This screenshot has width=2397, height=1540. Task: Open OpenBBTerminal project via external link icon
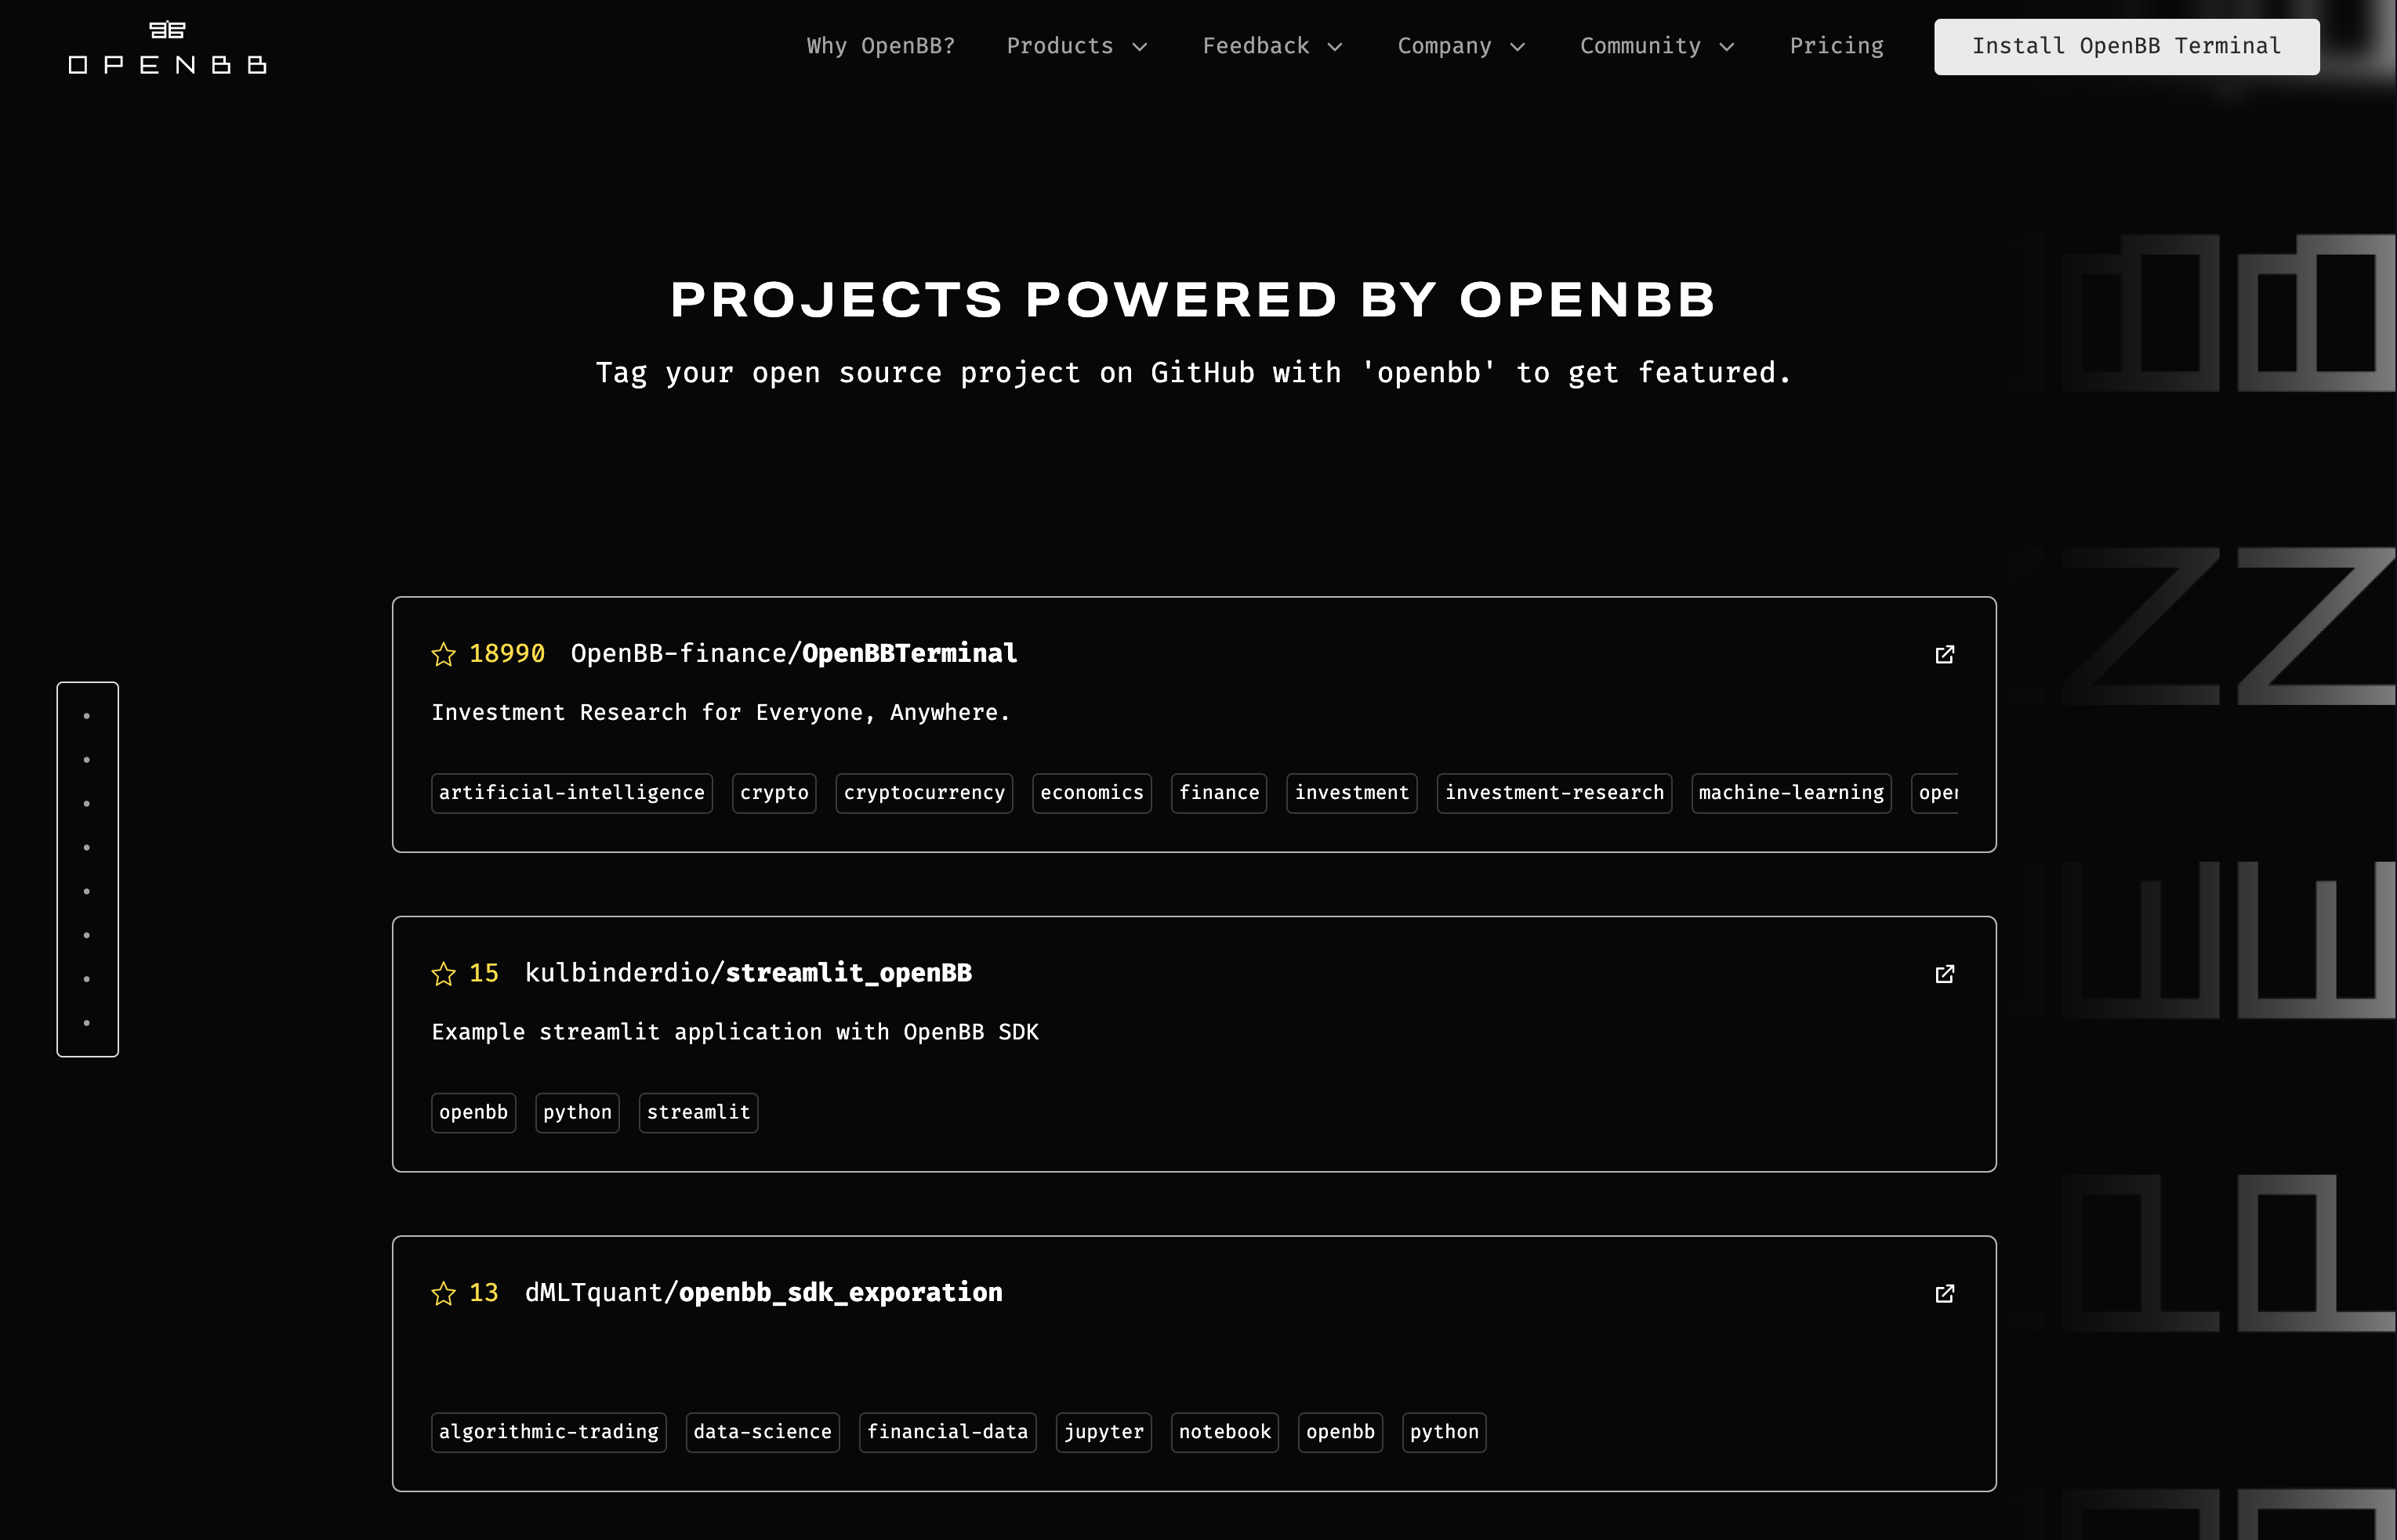(1945, 655)
